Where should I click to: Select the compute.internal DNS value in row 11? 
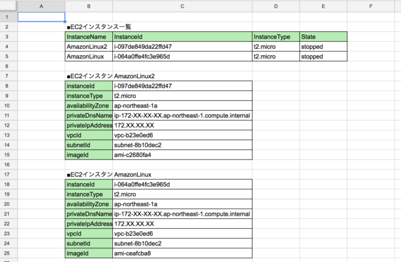[x=182, y=115]
